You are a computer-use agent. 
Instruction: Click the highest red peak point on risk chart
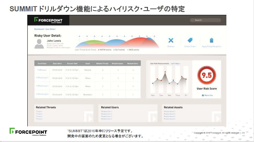[165, 72]
